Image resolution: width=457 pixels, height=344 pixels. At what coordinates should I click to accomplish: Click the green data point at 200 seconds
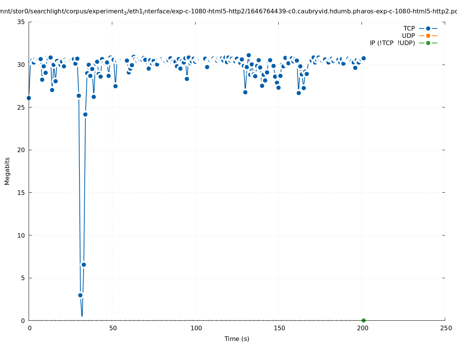363,320
